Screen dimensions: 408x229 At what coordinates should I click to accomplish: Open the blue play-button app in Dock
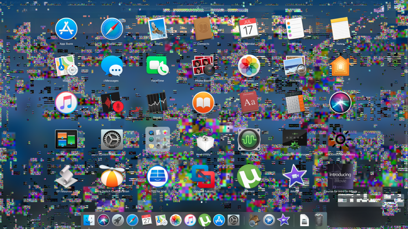coord(269,220)
